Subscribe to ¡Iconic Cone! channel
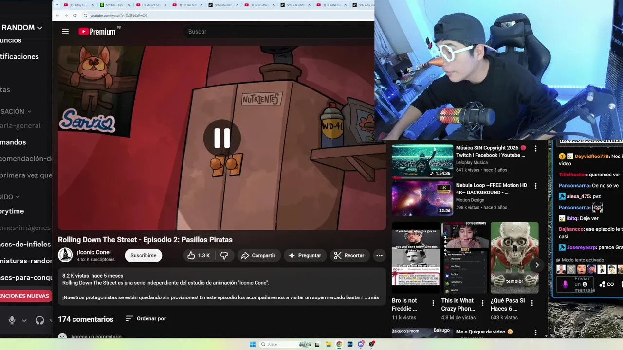The width and height of the screenshot is (623, 350). tap(144, 255)
